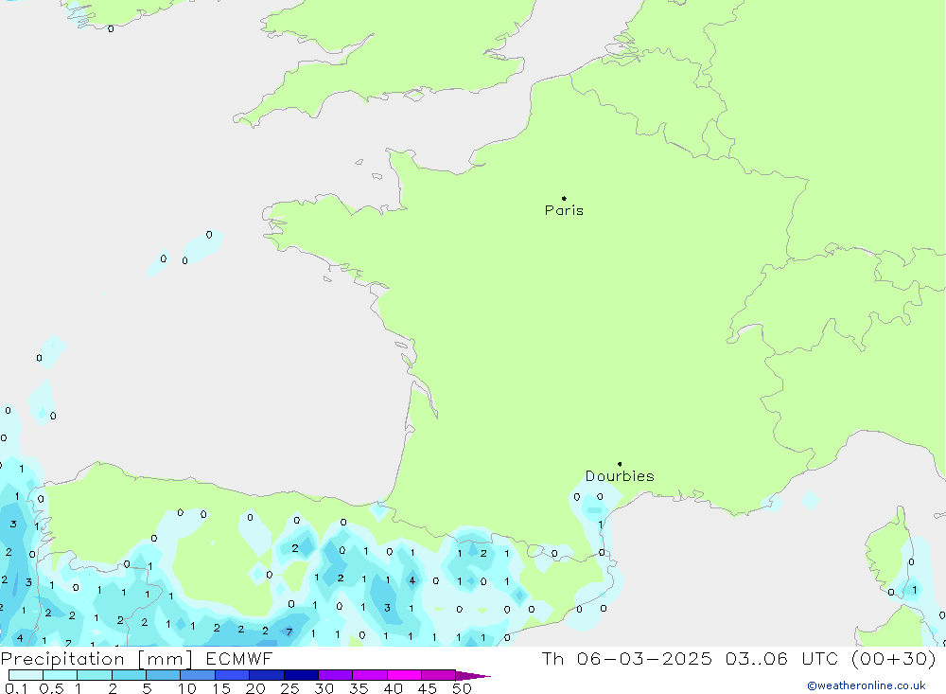
Task: Click the '03..06 UTC' time range text
Action: tap(784, 658)
